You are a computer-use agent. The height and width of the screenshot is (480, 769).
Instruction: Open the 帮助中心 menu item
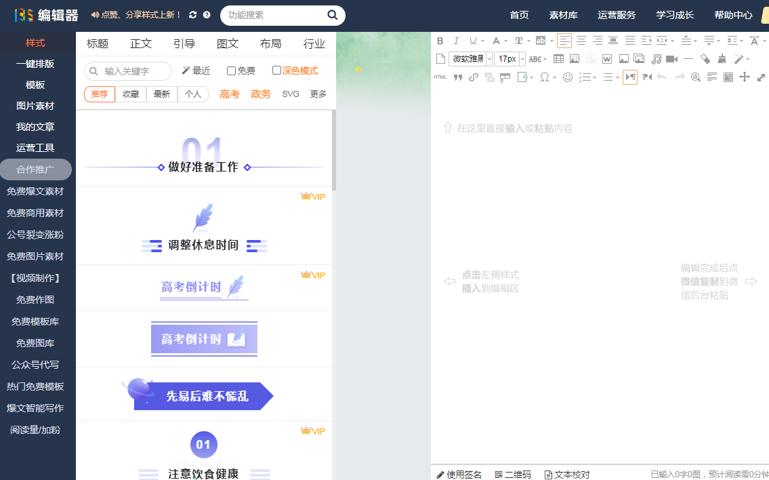(x=733, y=13)
